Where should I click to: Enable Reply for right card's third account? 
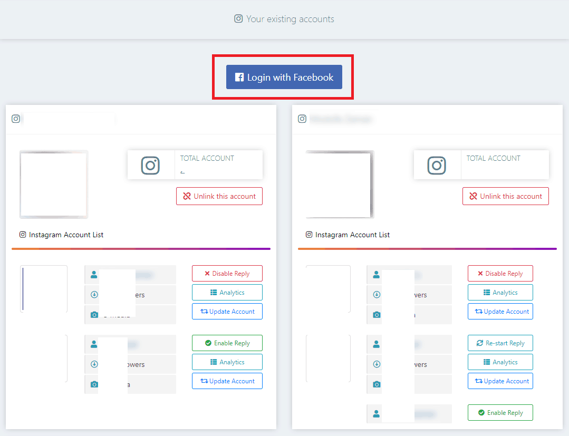coord(500,413)
